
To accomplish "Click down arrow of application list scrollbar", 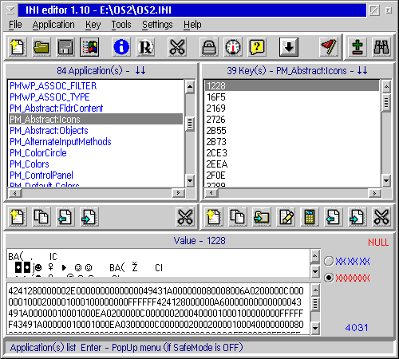I will 190,181.
